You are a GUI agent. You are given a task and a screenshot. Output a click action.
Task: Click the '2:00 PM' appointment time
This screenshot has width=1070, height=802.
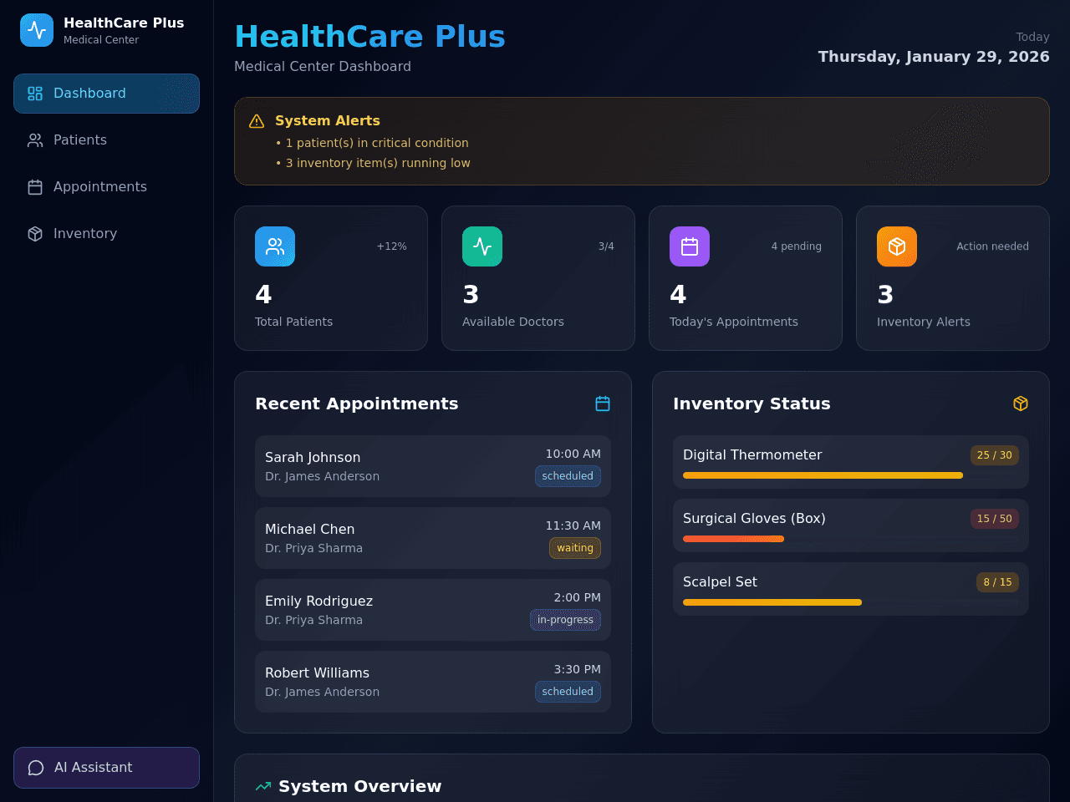click(x=578, y=597)
